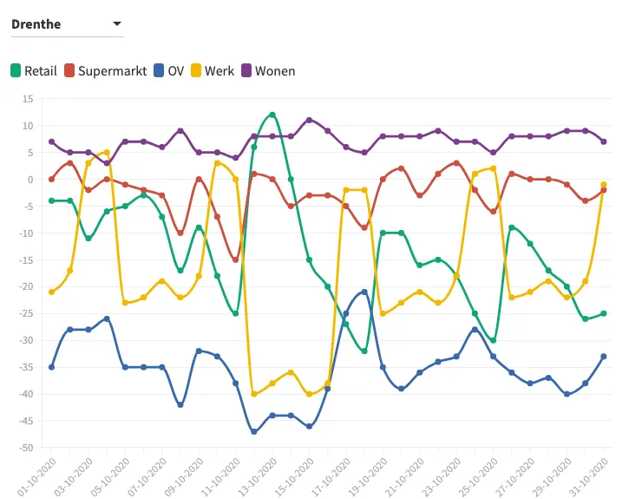Hide the Werk series label
The height and width of the screenshot is (499, 629).
219,71
